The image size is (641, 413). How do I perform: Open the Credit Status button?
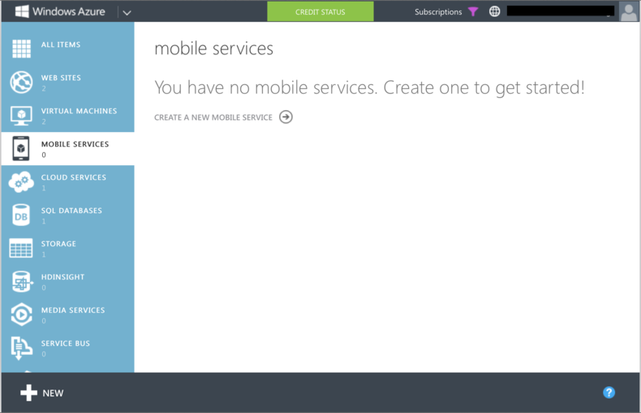tap(320, 11)
